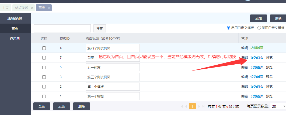
Task: Open 微页面 in the sidebar
Action: pyautogui.click(x=15, y=38)
